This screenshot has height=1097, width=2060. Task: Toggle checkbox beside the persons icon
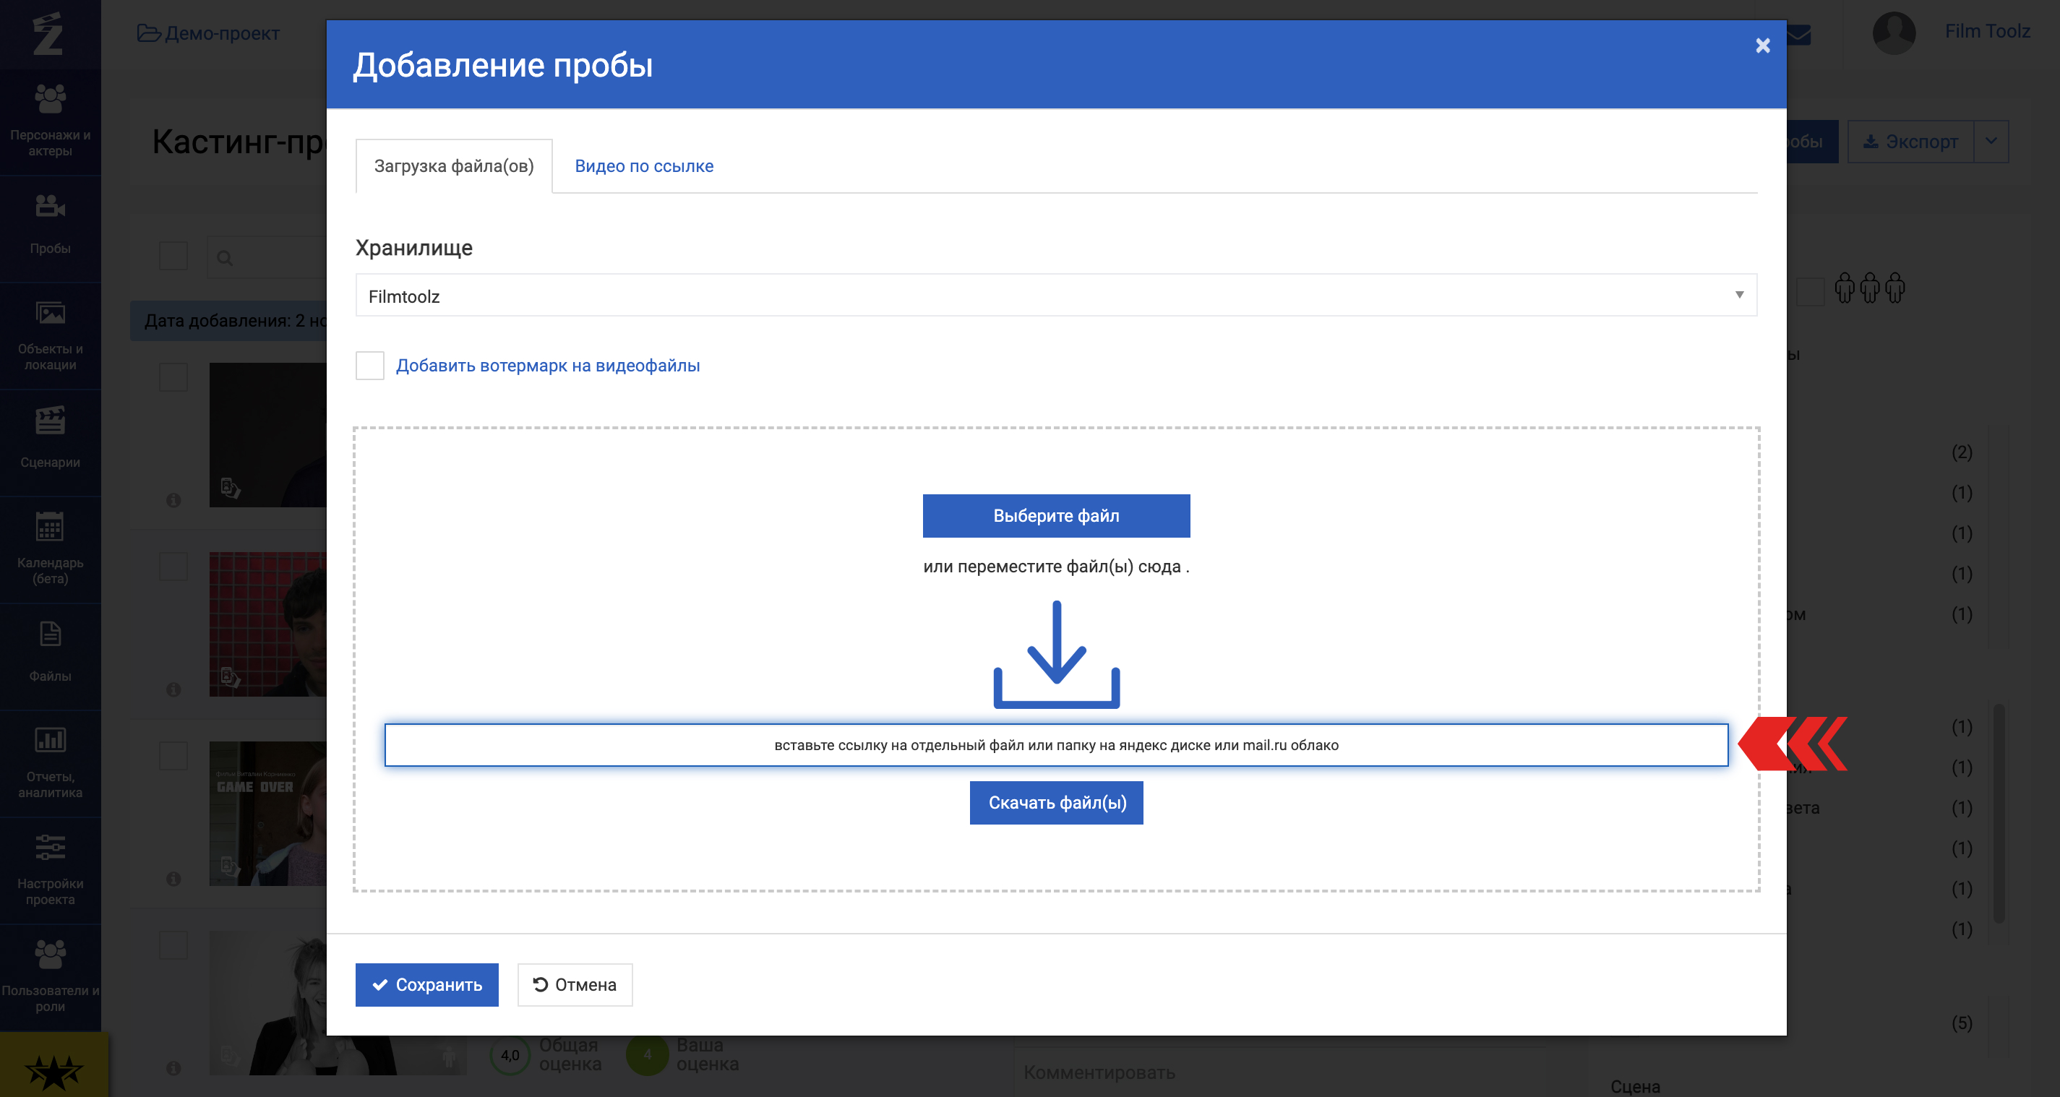click(x=1811, y=292)
